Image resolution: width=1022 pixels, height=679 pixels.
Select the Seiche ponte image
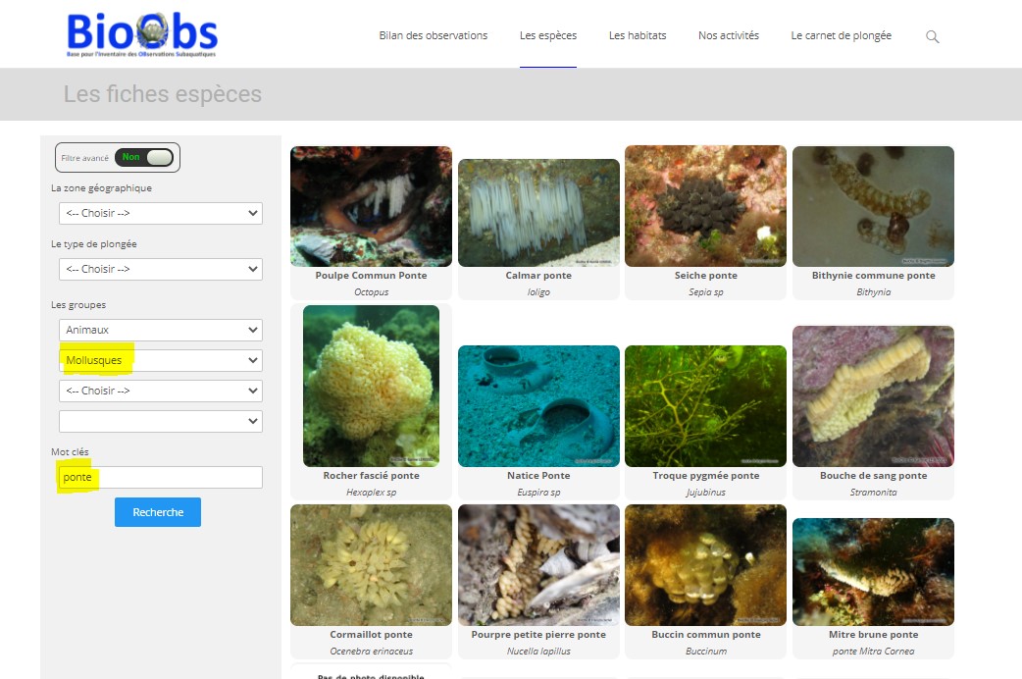point(705,206)
